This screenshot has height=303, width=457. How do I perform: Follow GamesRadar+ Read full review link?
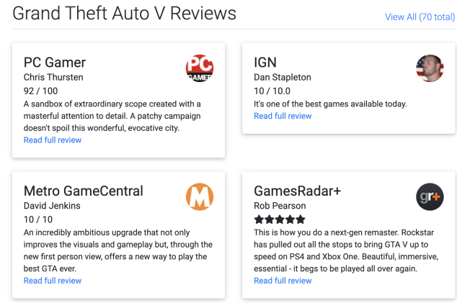283,281
